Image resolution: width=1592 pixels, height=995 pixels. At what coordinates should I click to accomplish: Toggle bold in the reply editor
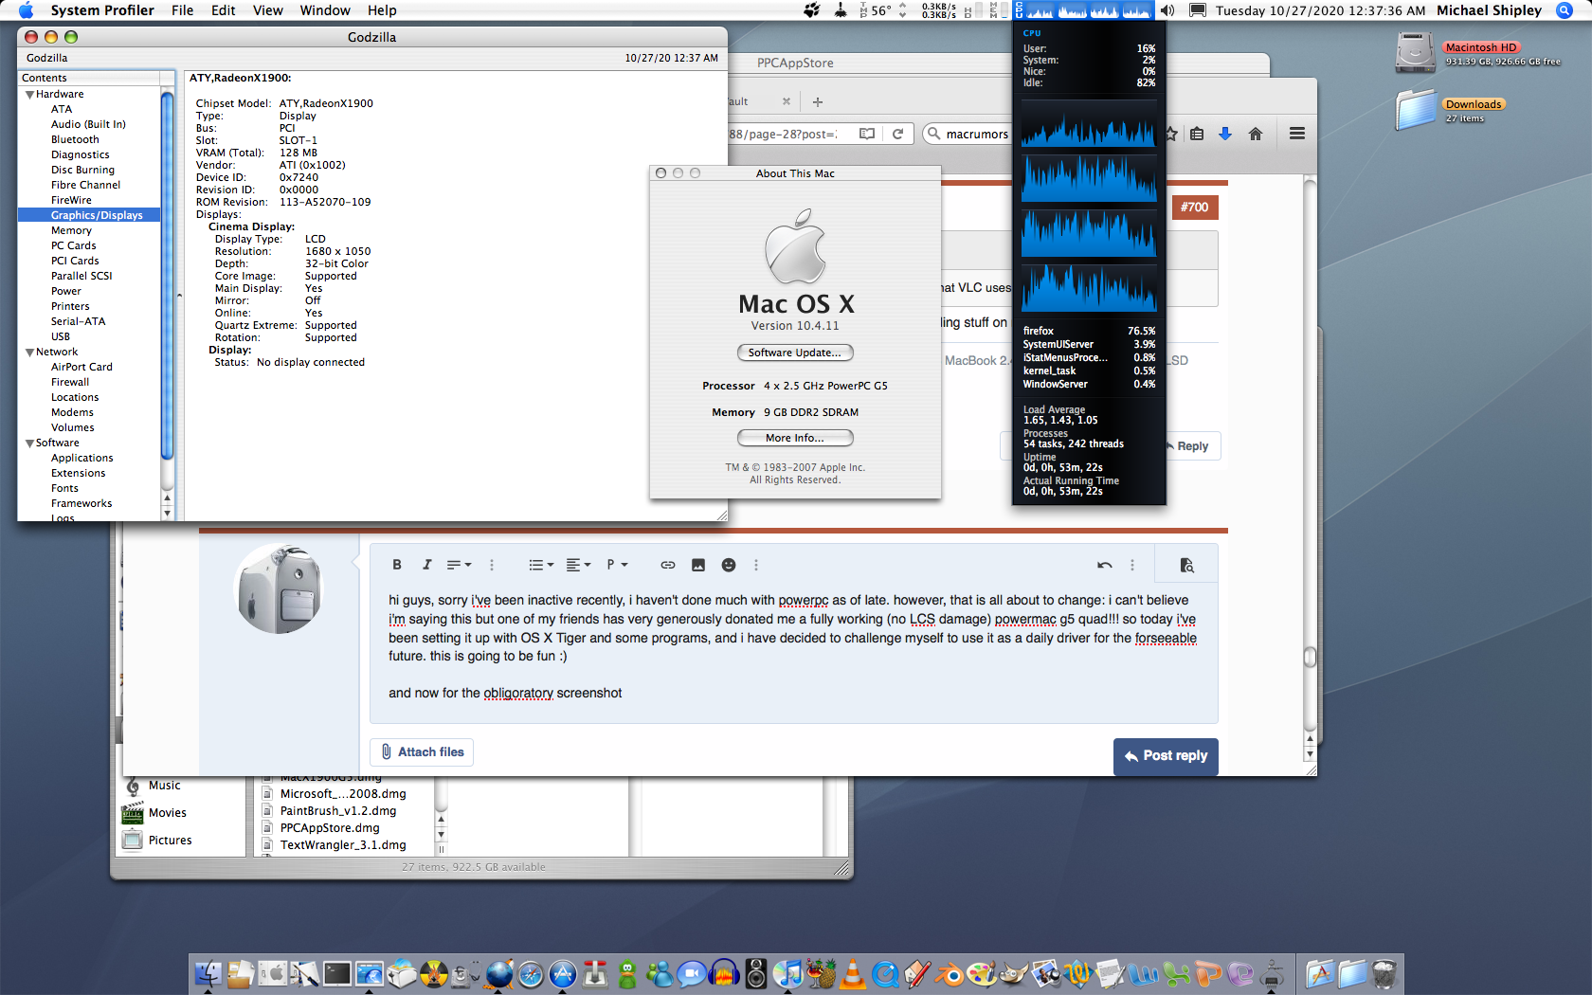pyautogui.click(x=397, y=565)
